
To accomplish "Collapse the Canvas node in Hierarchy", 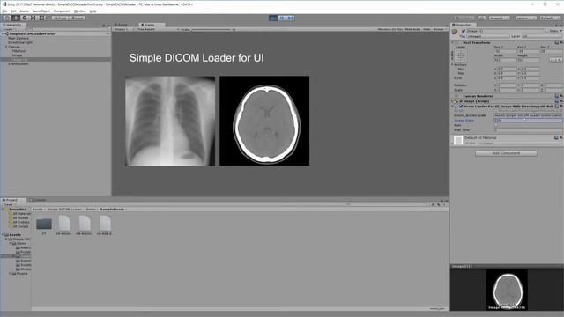I will [6, 47].
